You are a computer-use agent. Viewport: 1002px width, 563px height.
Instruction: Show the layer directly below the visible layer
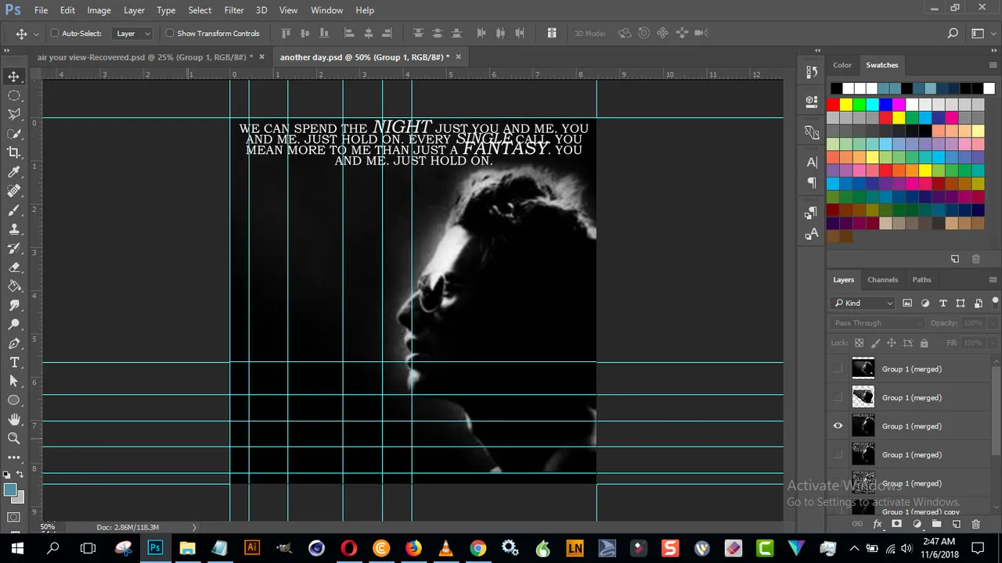click(838, 454)
